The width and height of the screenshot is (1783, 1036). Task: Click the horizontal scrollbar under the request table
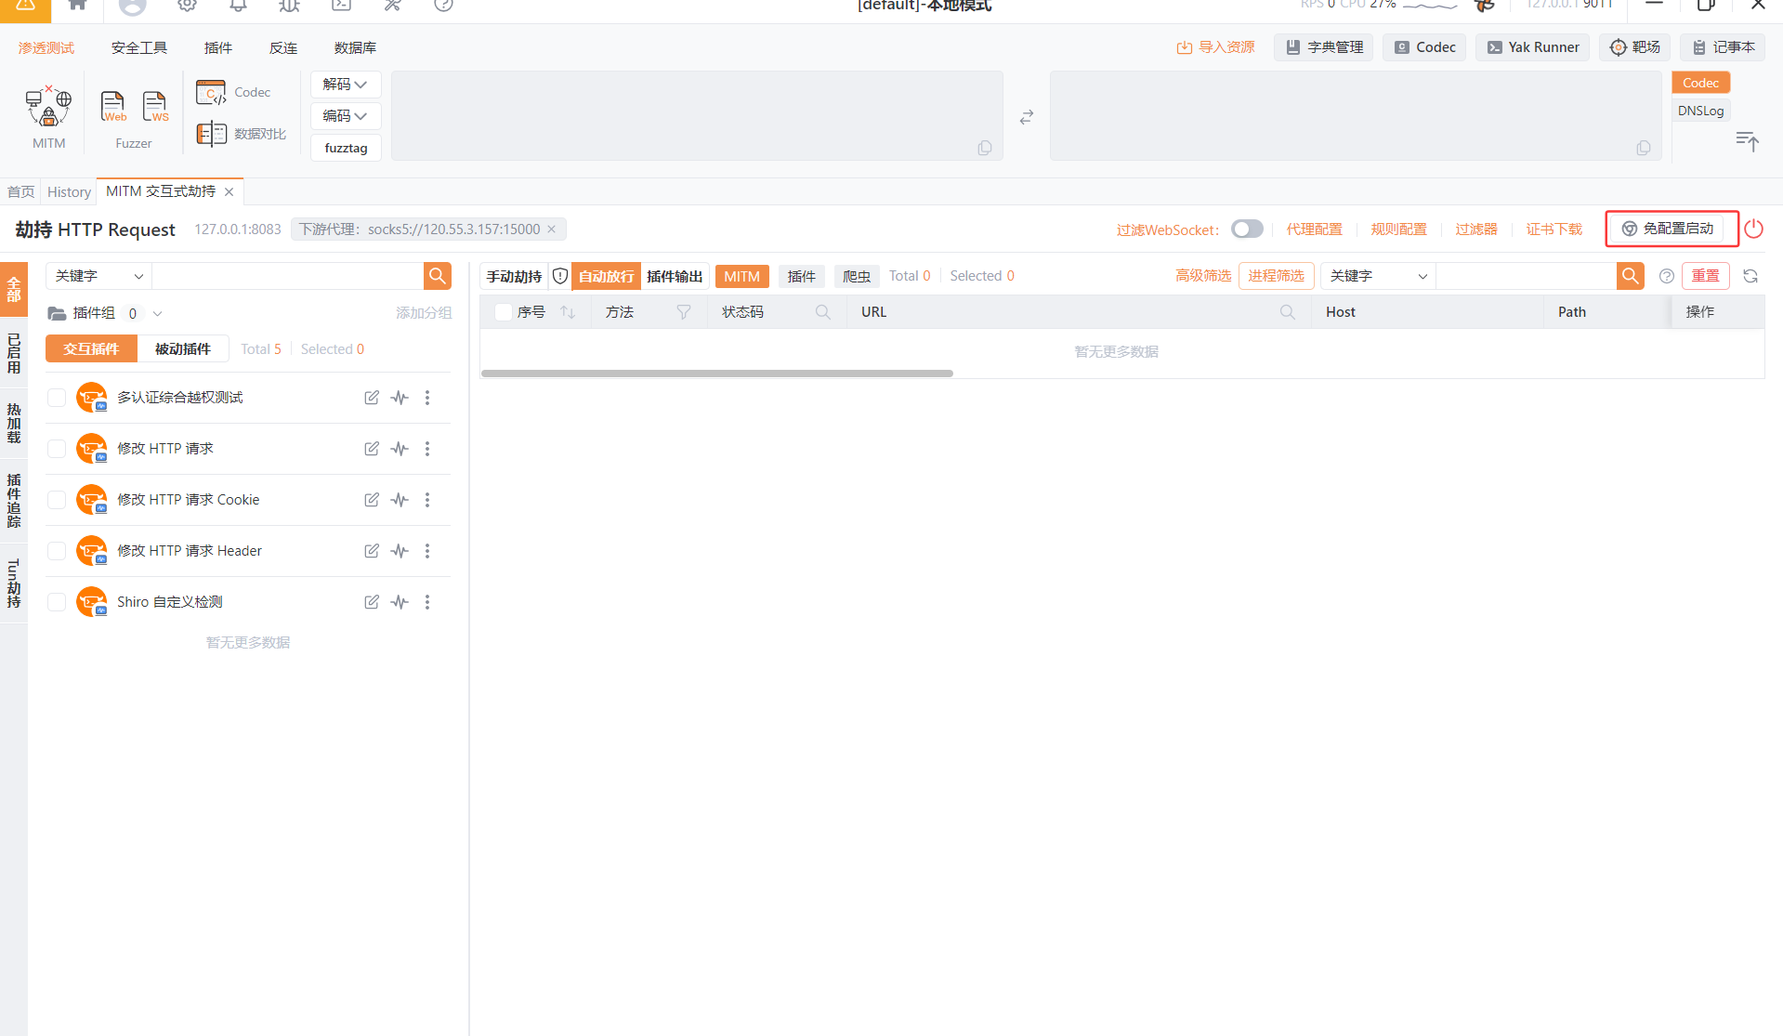click(x=716, y=374)
